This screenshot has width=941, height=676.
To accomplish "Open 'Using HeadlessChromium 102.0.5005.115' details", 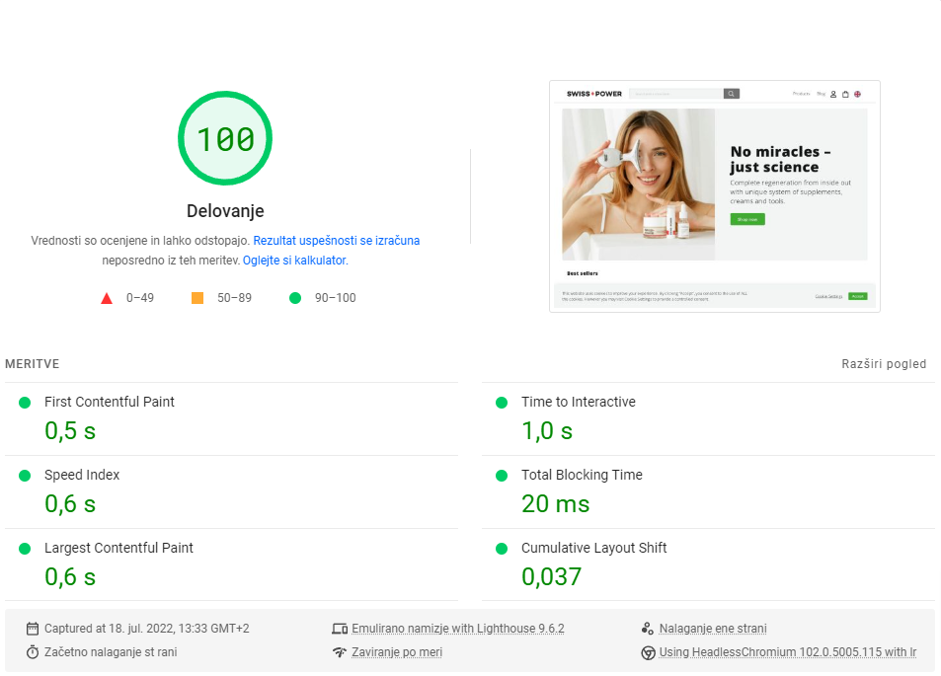I will (787, 652).
